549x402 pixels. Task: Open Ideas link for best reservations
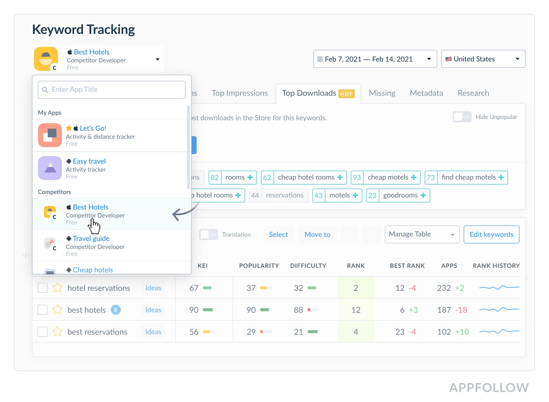tap(153, 332)
